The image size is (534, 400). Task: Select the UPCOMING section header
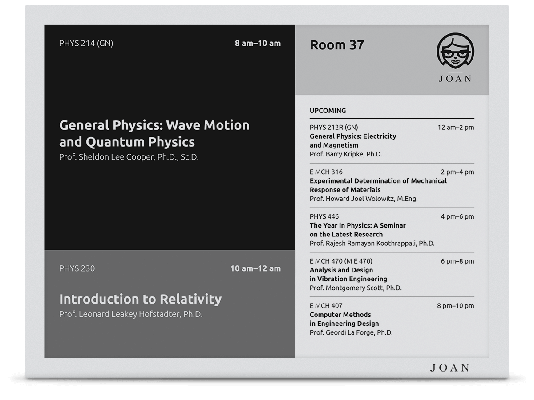tap(328, 111)
